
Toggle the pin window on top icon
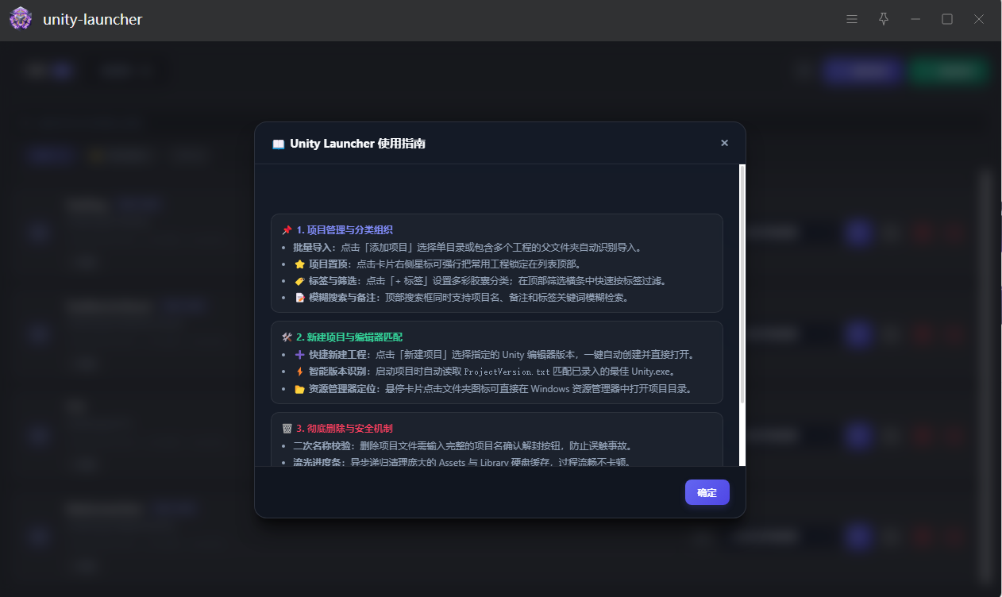[x=884, y=19]
